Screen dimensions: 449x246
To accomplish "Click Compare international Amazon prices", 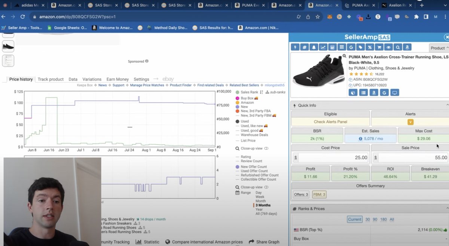I will (204, 242).
